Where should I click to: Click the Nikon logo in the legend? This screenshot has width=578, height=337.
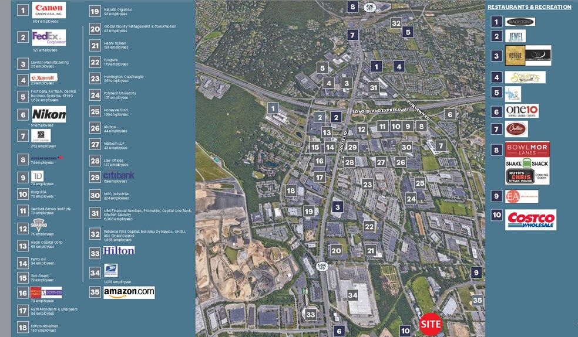[x=49, y=114]
